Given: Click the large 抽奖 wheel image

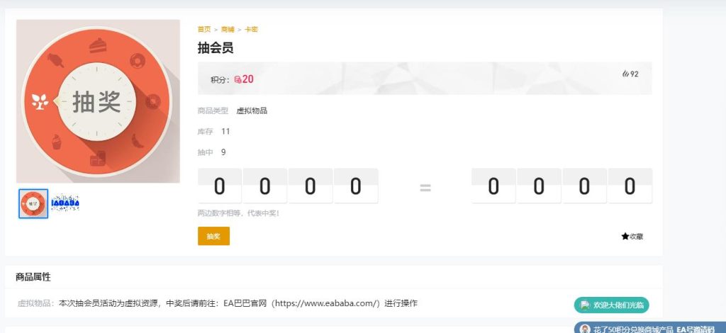Looking at the screenshot, I should 98,101.
